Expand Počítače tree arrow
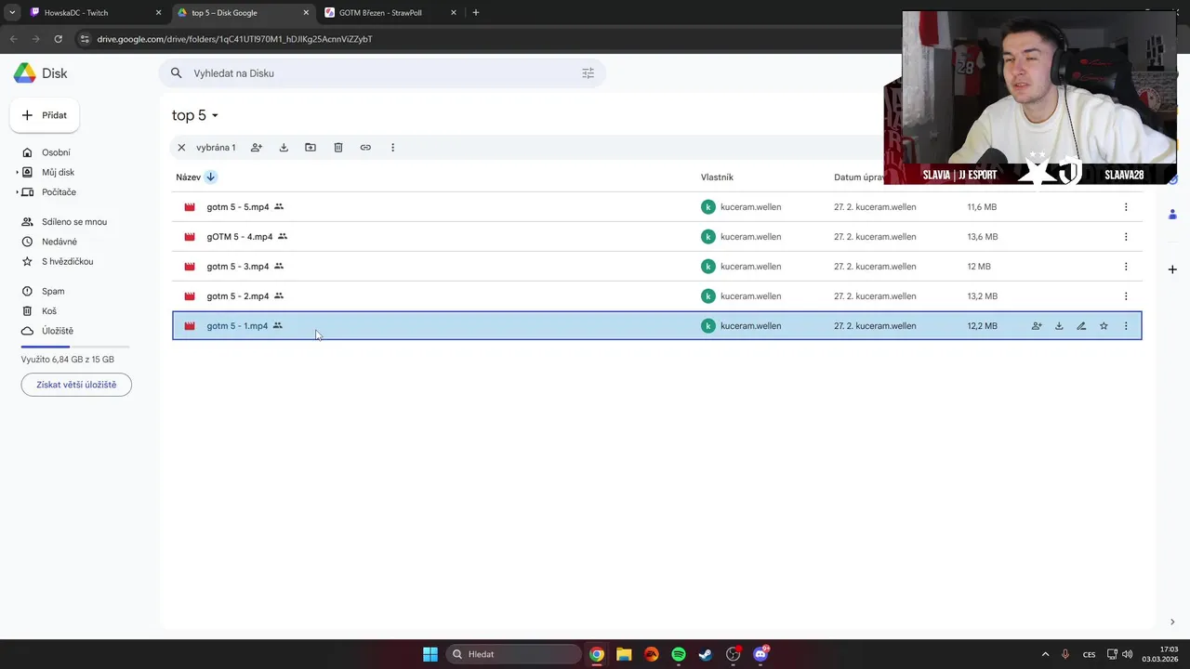The height and width of the screenshot is (669, 1190). point(18,192)
